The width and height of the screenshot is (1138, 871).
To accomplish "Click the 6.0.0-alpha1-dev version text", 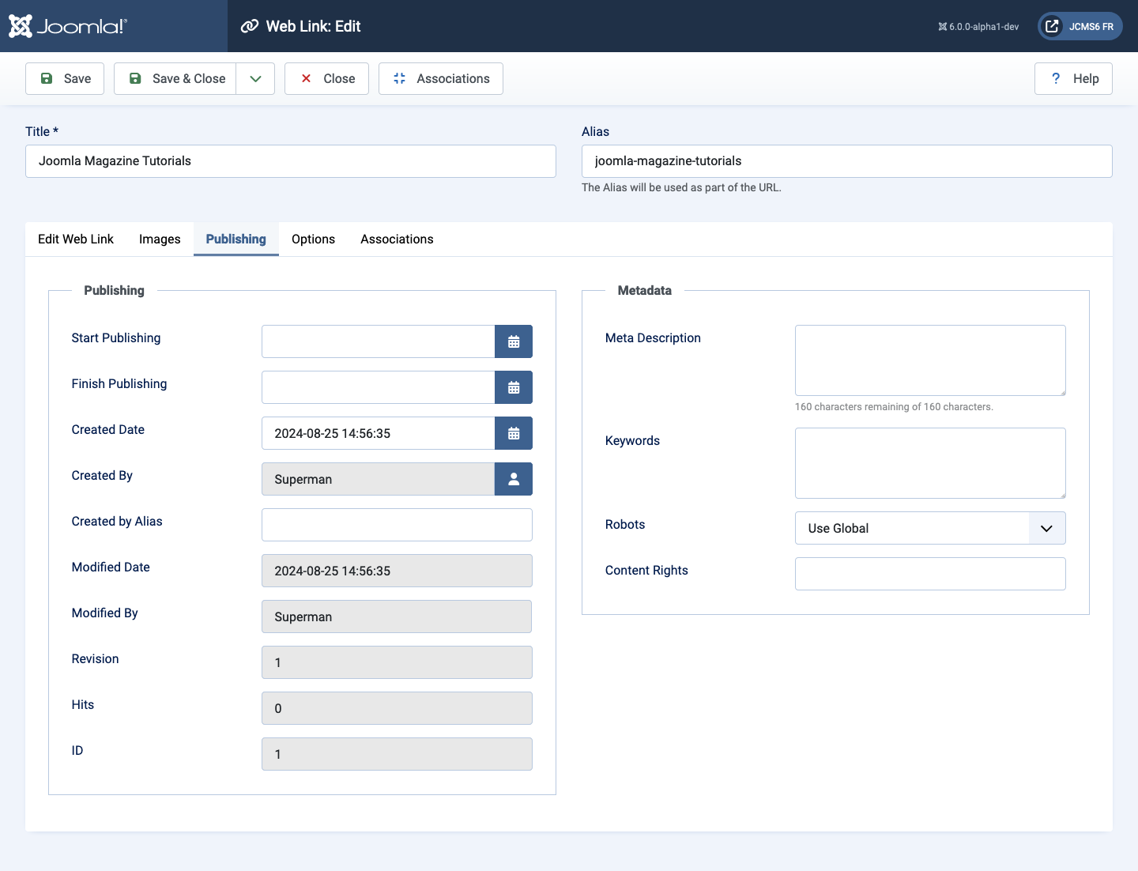I will pyautogui.click(x=978, y=26).
